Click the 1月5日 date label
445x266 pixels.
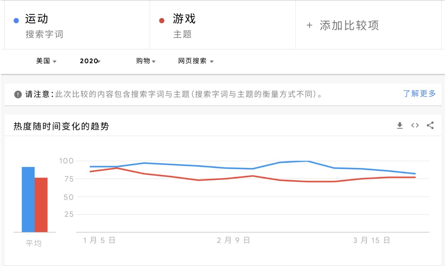click(99, 240)
